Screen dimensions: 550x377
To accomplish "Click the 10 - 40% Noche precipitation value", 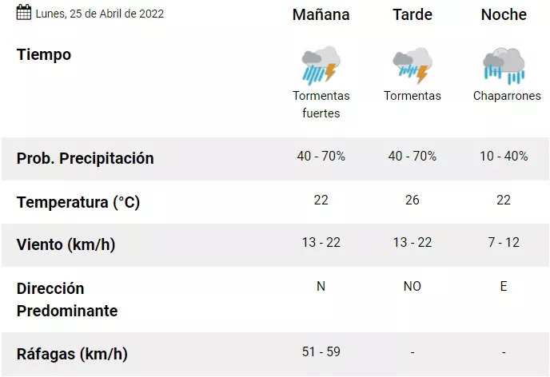I will [504, 157].
